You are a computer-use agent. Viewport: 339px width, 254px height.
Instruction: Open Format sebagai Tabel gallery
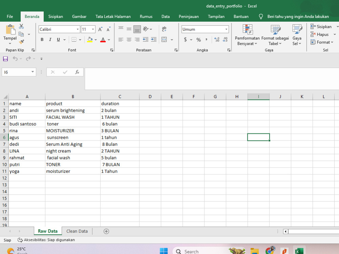pyautogui.click(x=275, y=35)
